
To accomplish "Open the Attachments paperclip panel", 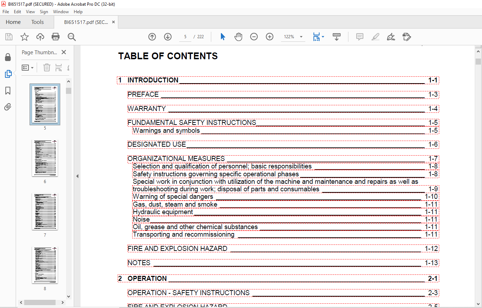I will (8, 107).
